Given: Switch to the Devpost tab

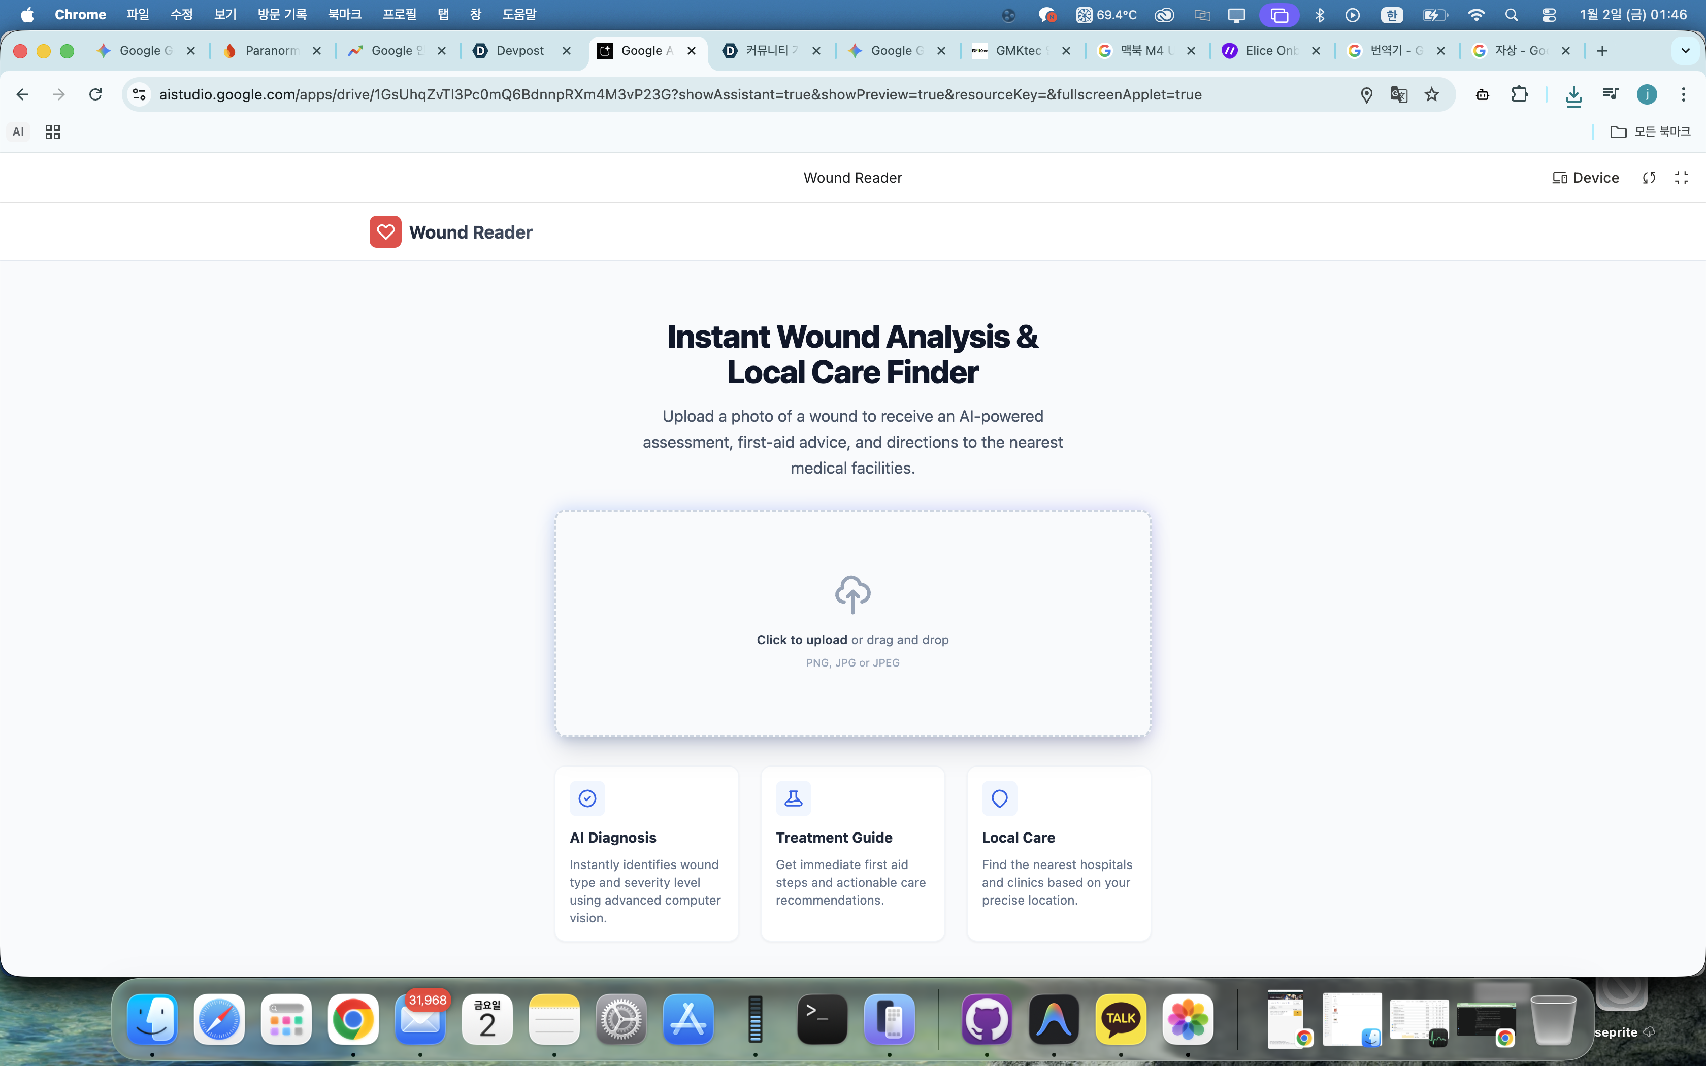Looking at the screenshot, I should pos(519,51).
